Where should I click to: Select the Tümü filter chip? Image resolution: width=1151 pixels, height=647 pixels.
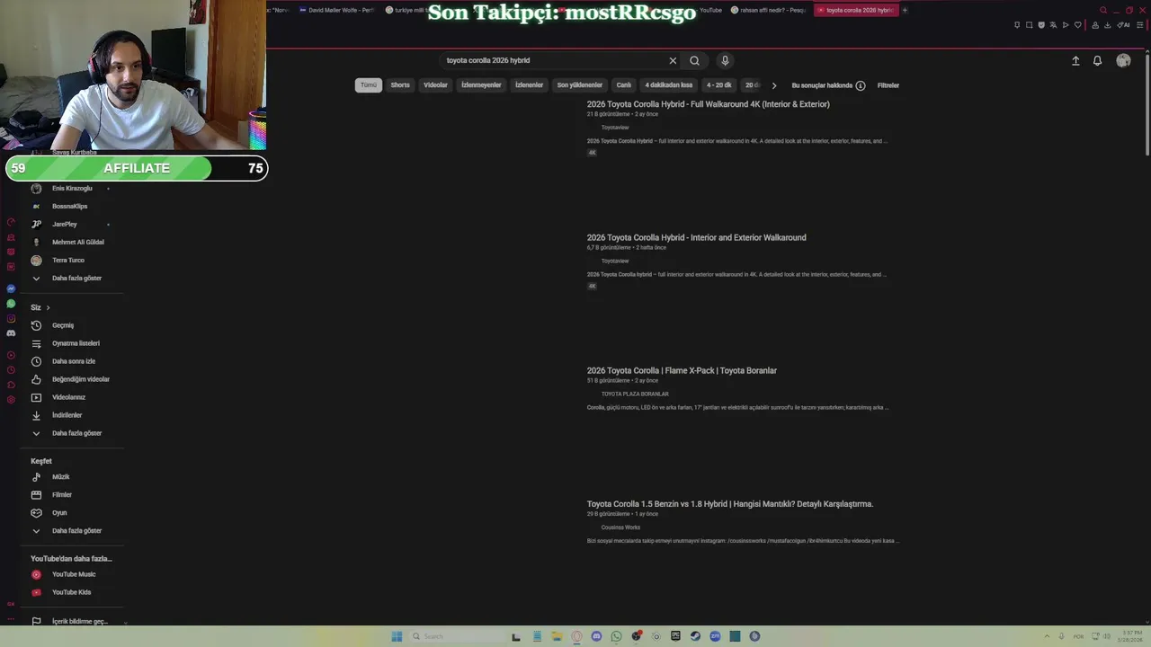(x=369, y=85)
